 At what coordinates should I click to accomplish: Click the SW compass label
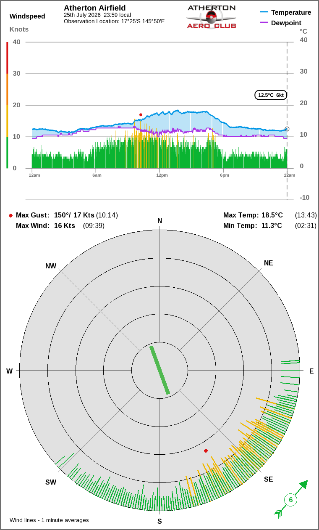tap(51, 482)
